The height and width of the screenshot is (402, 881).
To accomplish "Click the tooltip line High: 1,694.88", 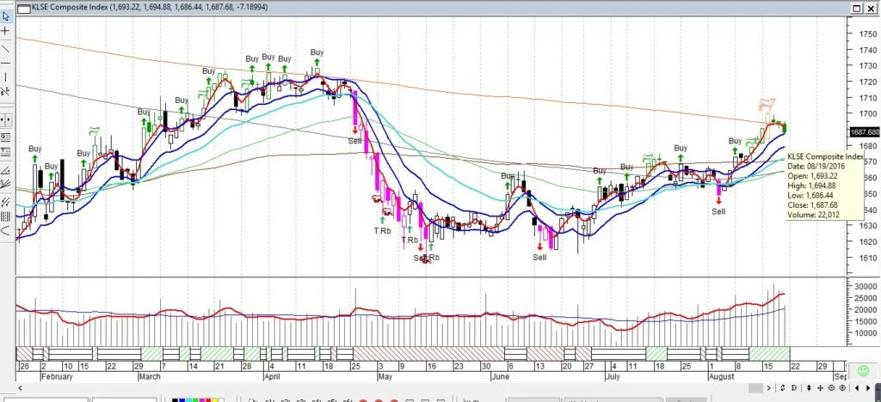I will click(814, 186).
